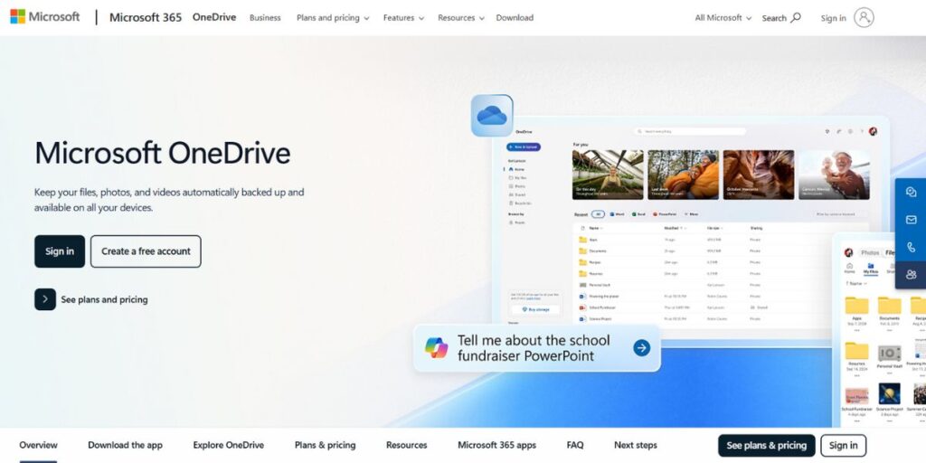
Task: Expand the Resources dropdown in the header
Action: [x=460, y=18]
